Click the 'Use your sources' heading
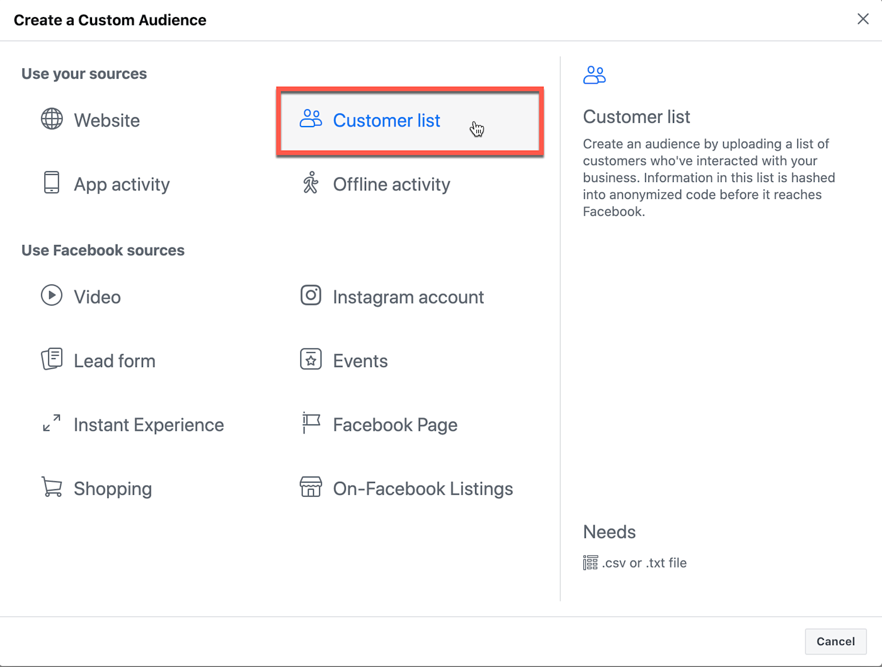This screenshot has height=667, width=882. coord(84,74)
